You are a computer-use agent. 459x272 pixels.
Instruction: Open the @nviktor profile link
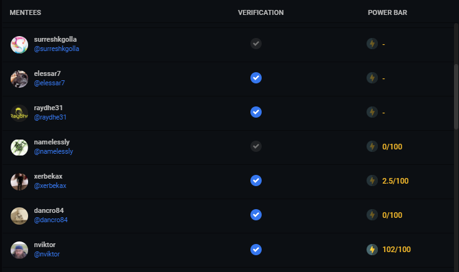coord(47,254)
